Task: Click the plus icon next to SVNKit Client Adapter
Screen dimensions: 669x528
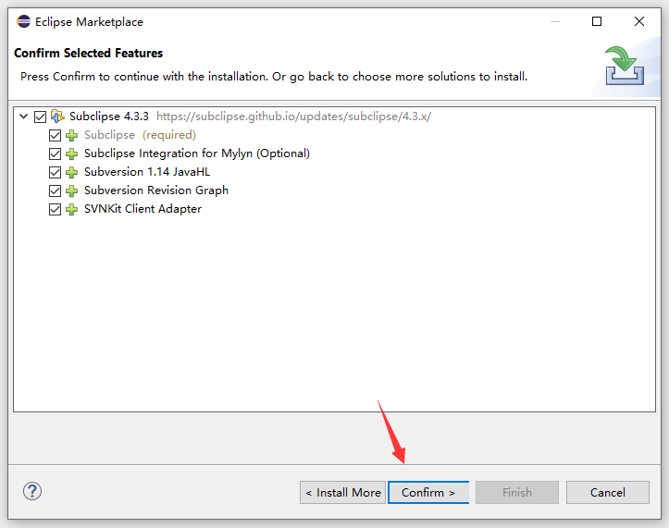Action: coord(72,209)
